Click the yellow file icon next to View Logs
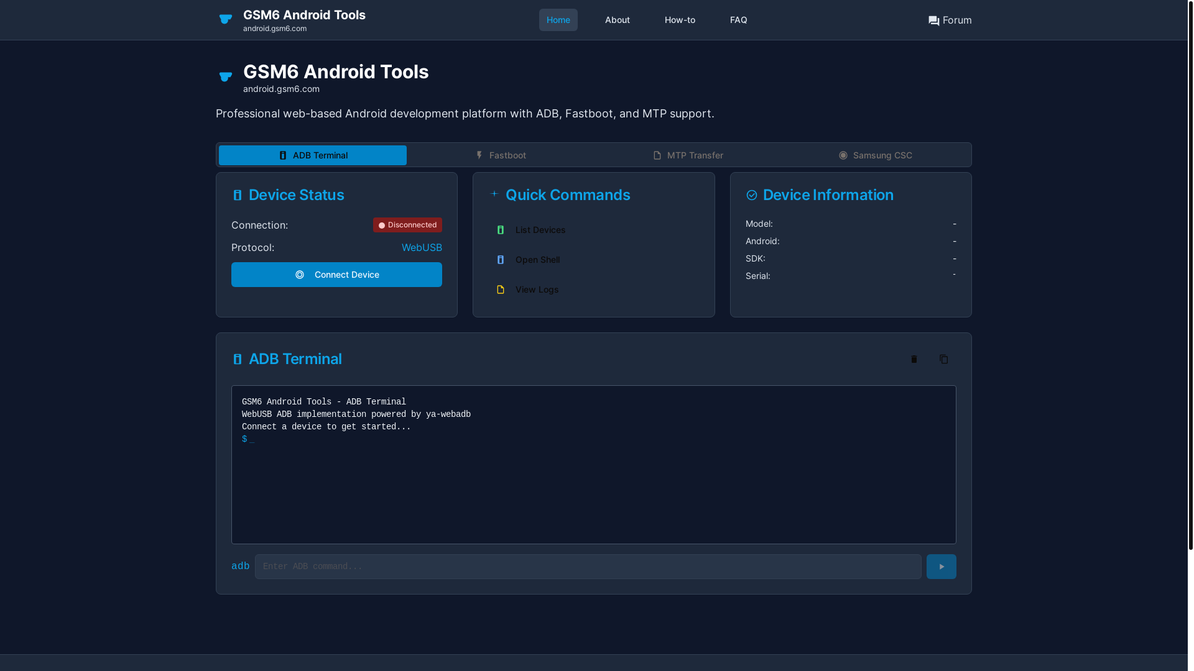 coord(501,290)
